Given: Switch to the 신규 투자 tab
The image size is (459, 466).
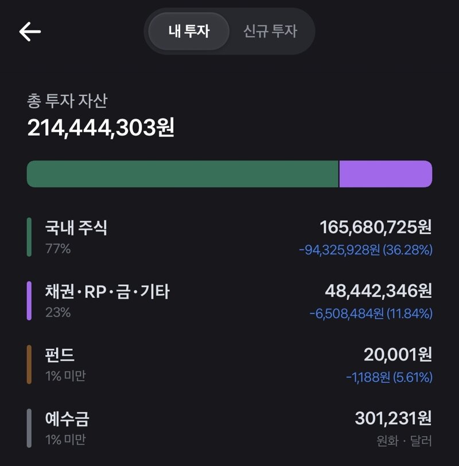Looking at the screenshot, I should [x=270, y=31].
